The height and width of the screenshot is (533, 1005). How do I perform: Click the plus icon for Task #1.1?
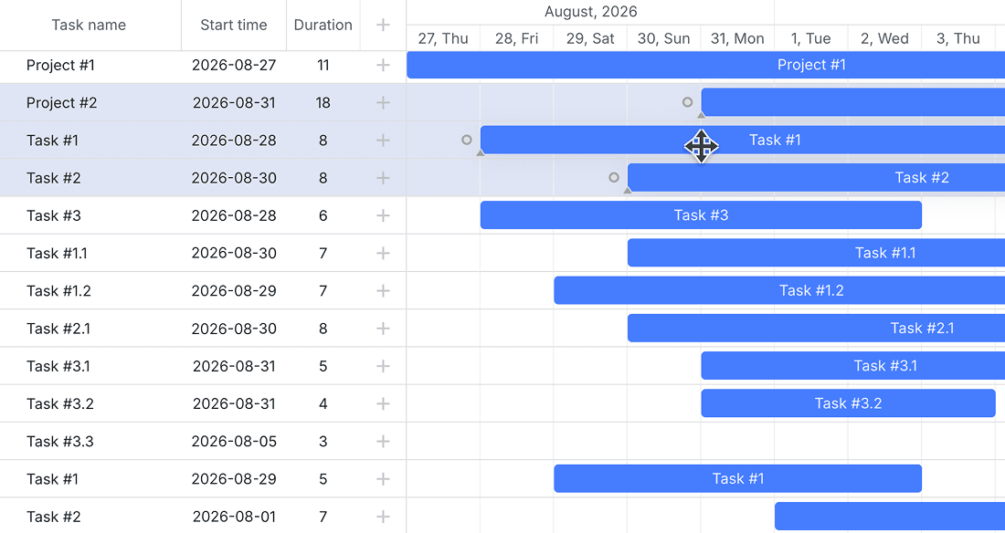click(383, 253)
